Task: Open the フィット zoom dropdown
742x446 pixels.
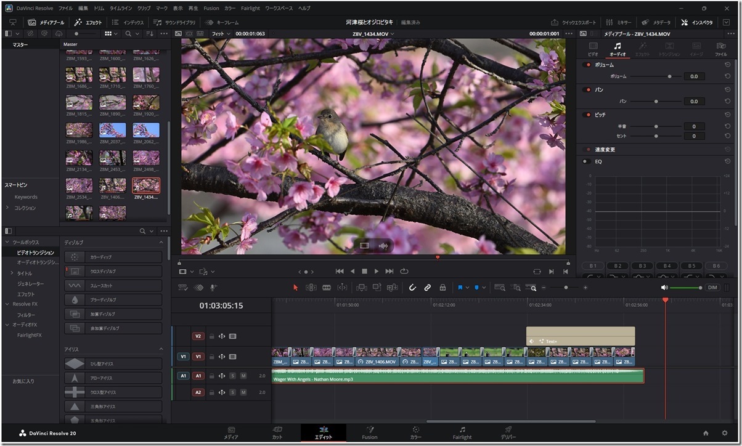Action: pyautogui.click(x=220, y=33)
